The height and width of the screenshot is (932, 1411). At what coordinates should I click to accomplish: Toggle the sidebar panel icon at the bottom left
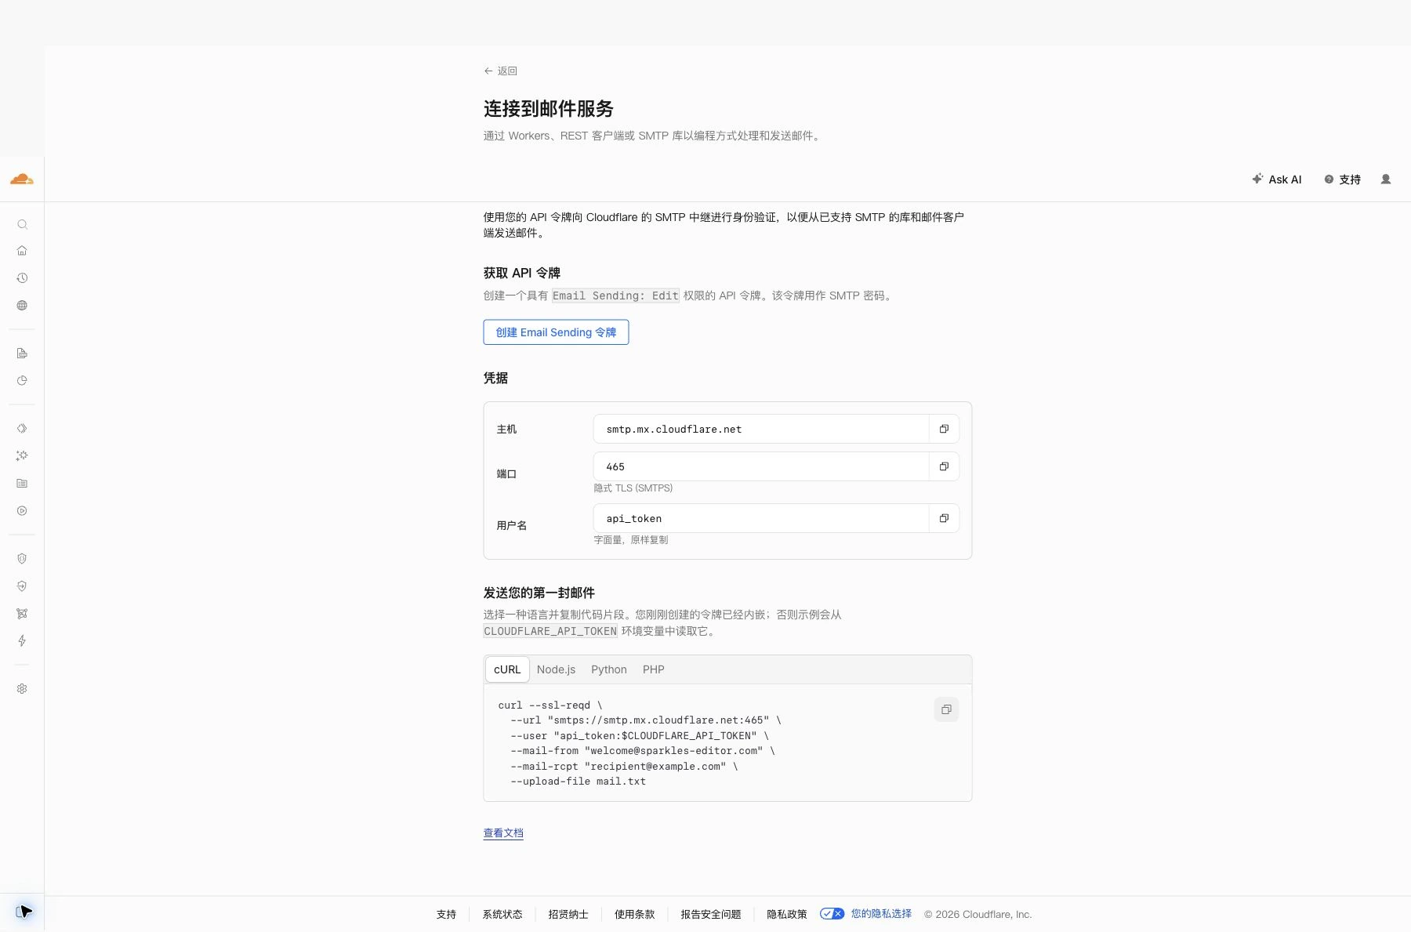[22, 912]
